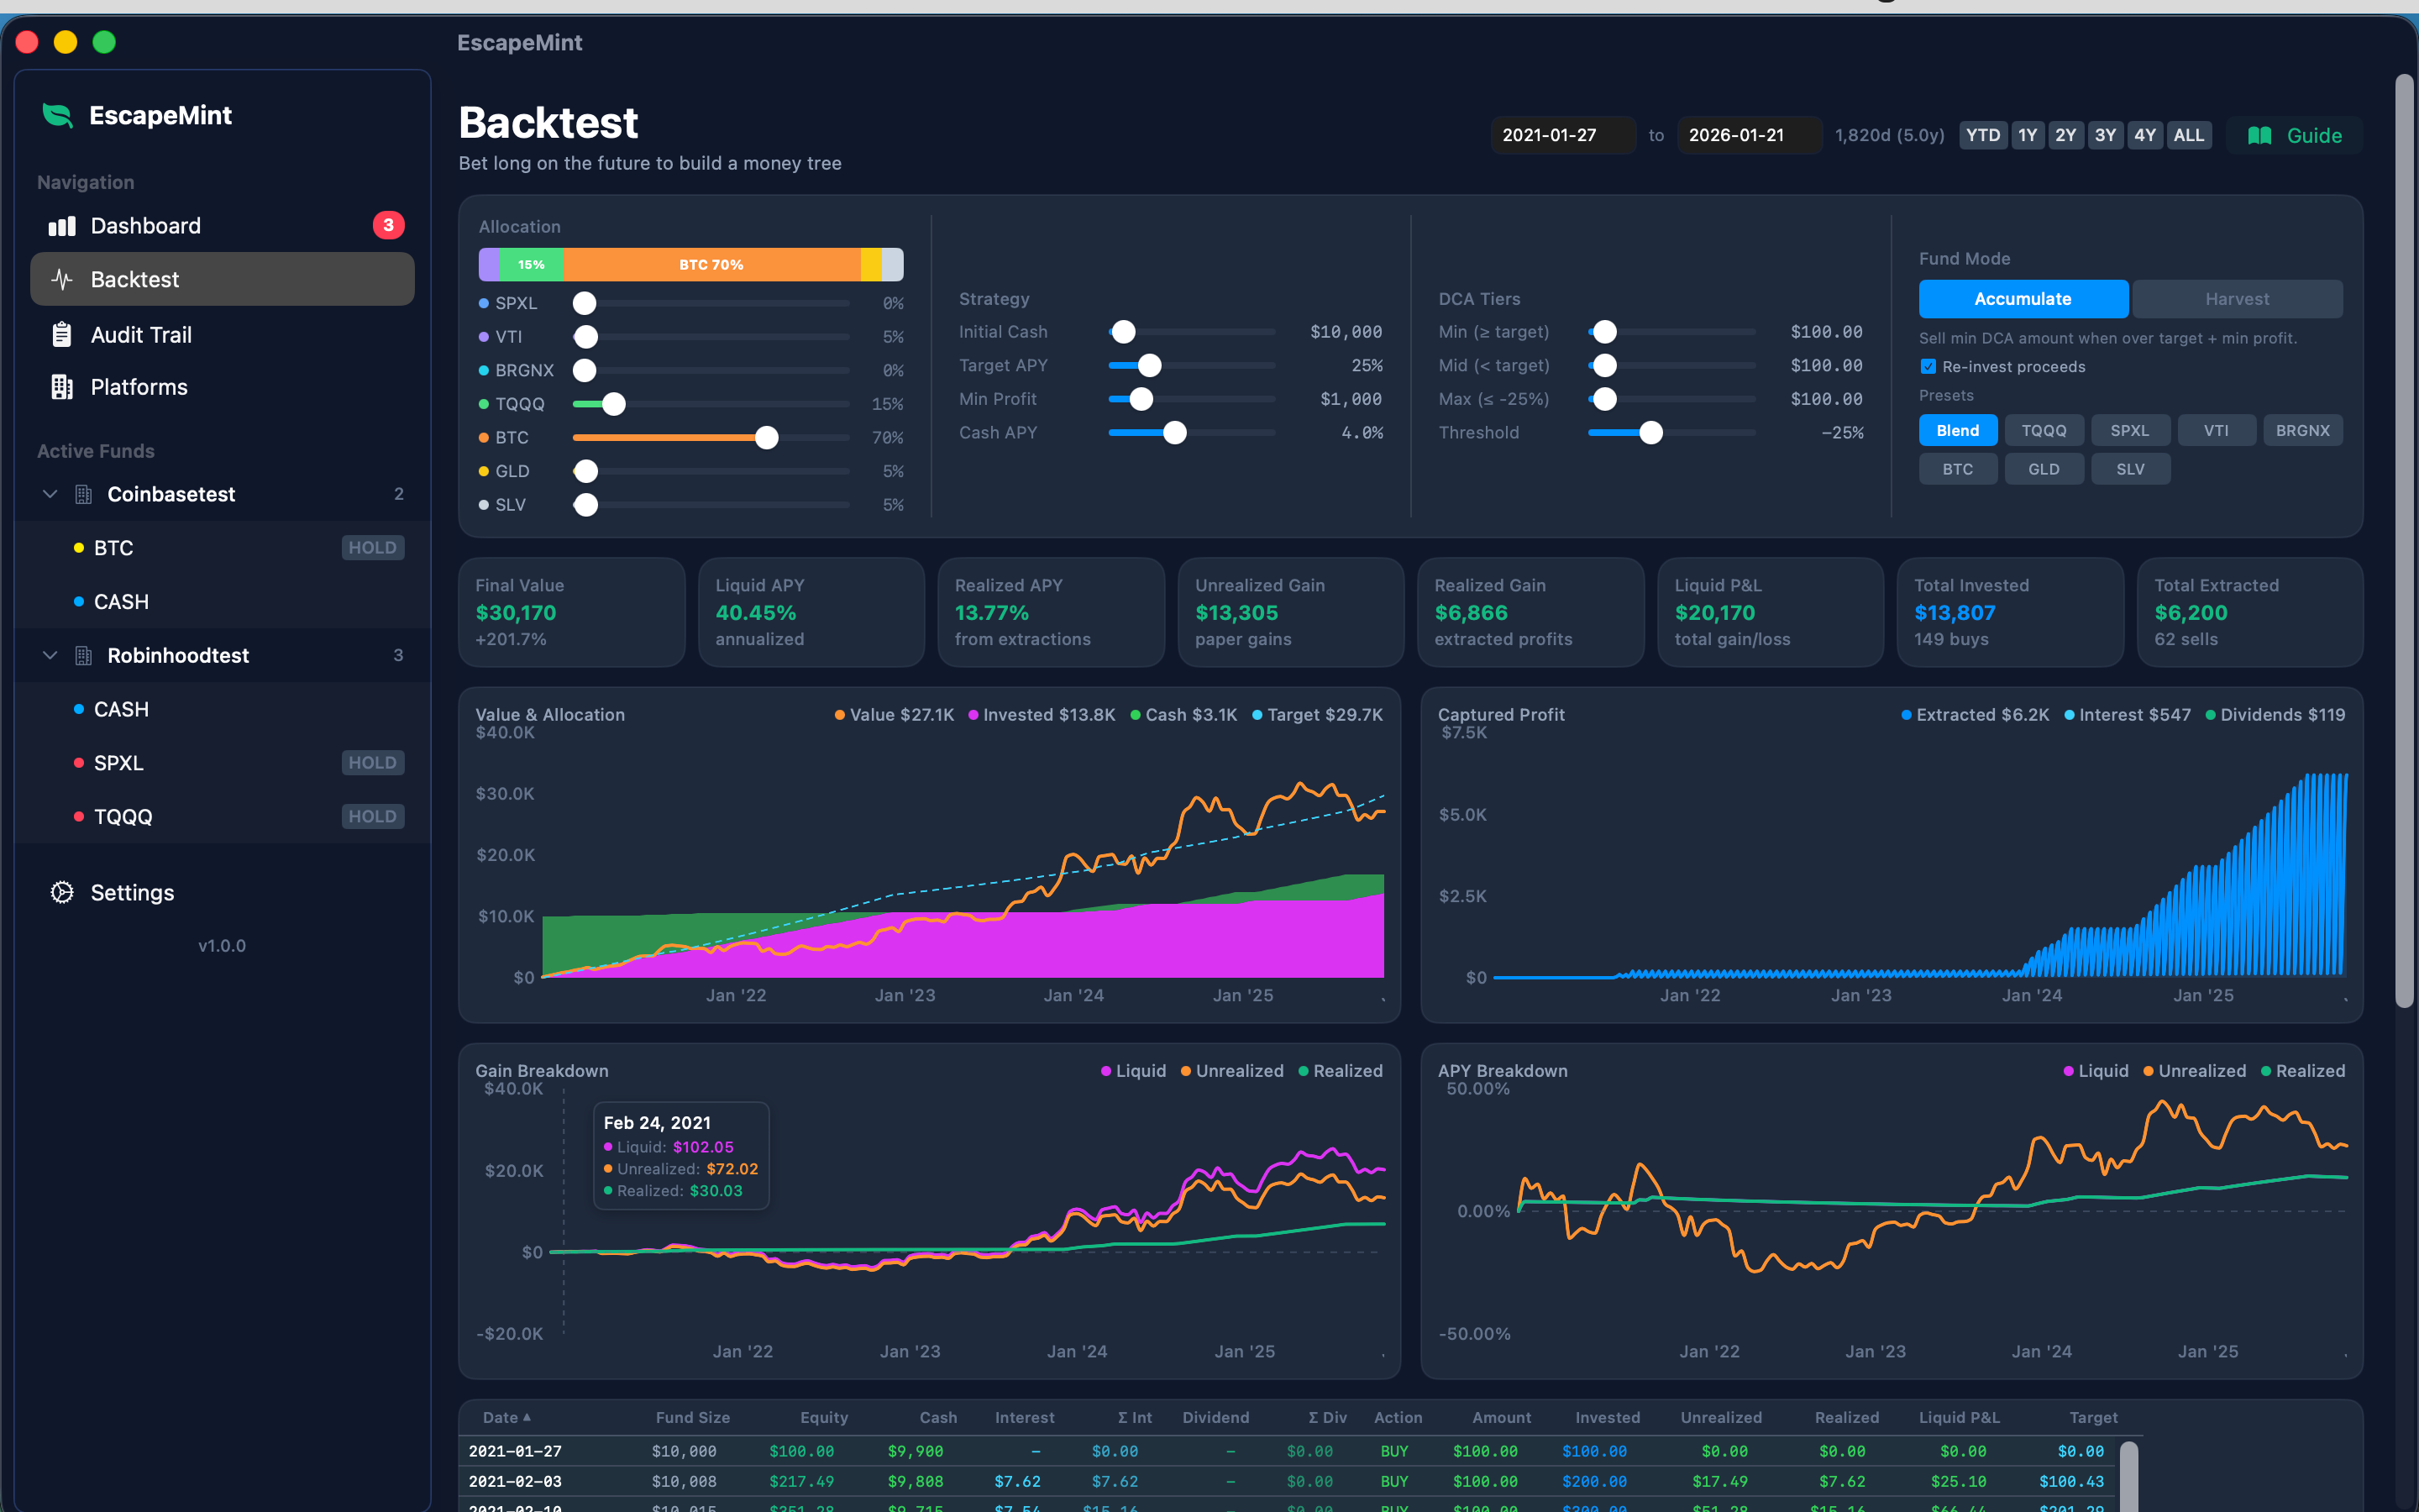Set range to ALL
Viewport: 2419px width, 1512px height.
click(x=2188, y=135)
